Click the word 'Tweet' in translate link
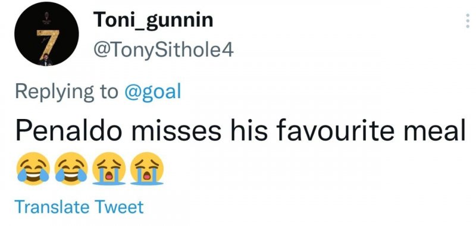This screenshot has height=226, width=476. 119,207
